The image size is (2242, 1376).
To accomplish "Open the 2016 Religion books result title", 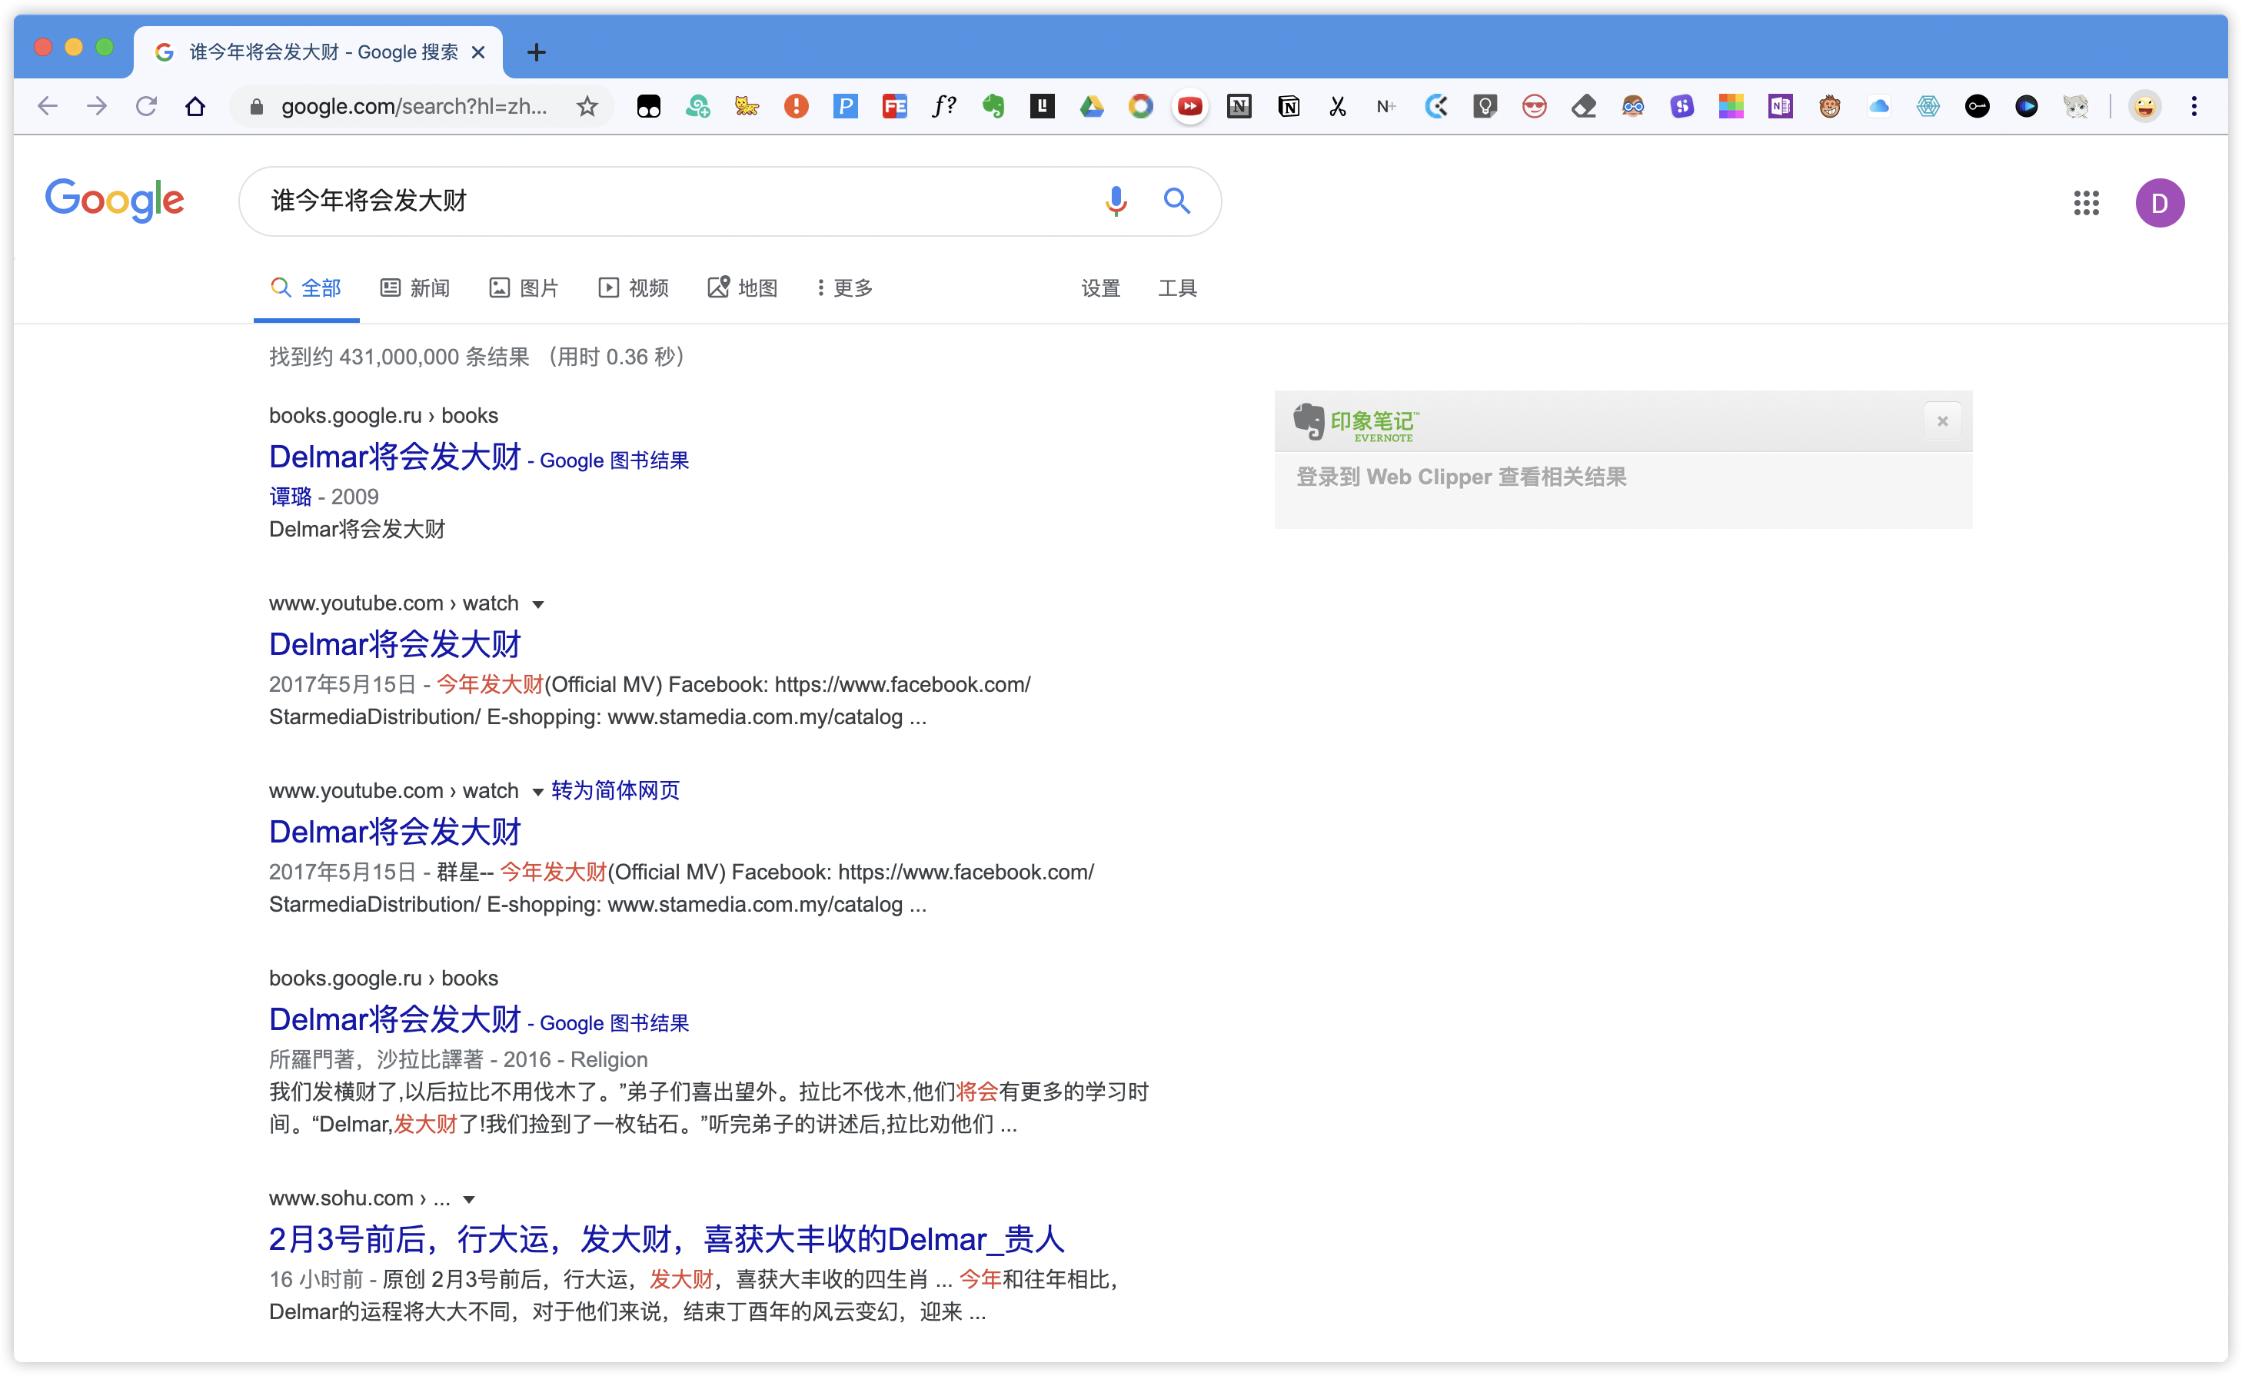I will tap(394, 1019).
